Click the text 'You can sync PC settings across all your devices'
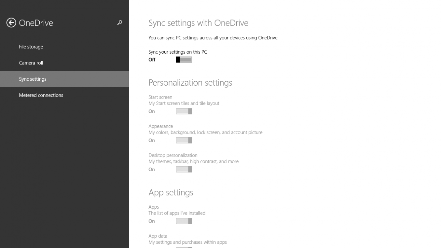 [x=202, y=38]
